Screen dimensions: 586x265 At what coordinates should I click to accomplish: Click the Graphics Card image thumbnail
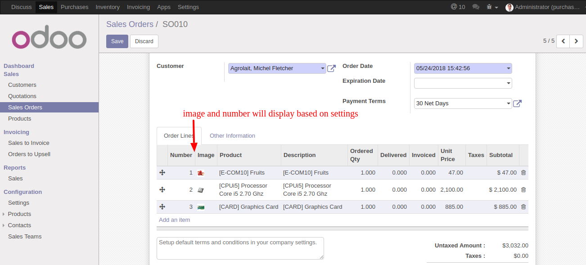[x=201, y=207]
